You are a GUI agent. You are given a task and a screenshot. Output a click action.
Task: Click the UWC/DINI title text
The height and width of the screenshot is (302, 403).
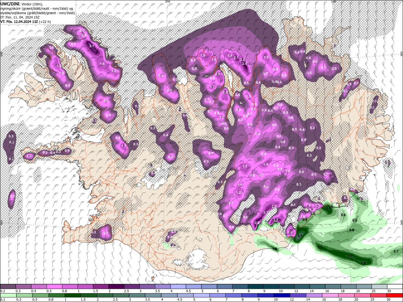10,4
